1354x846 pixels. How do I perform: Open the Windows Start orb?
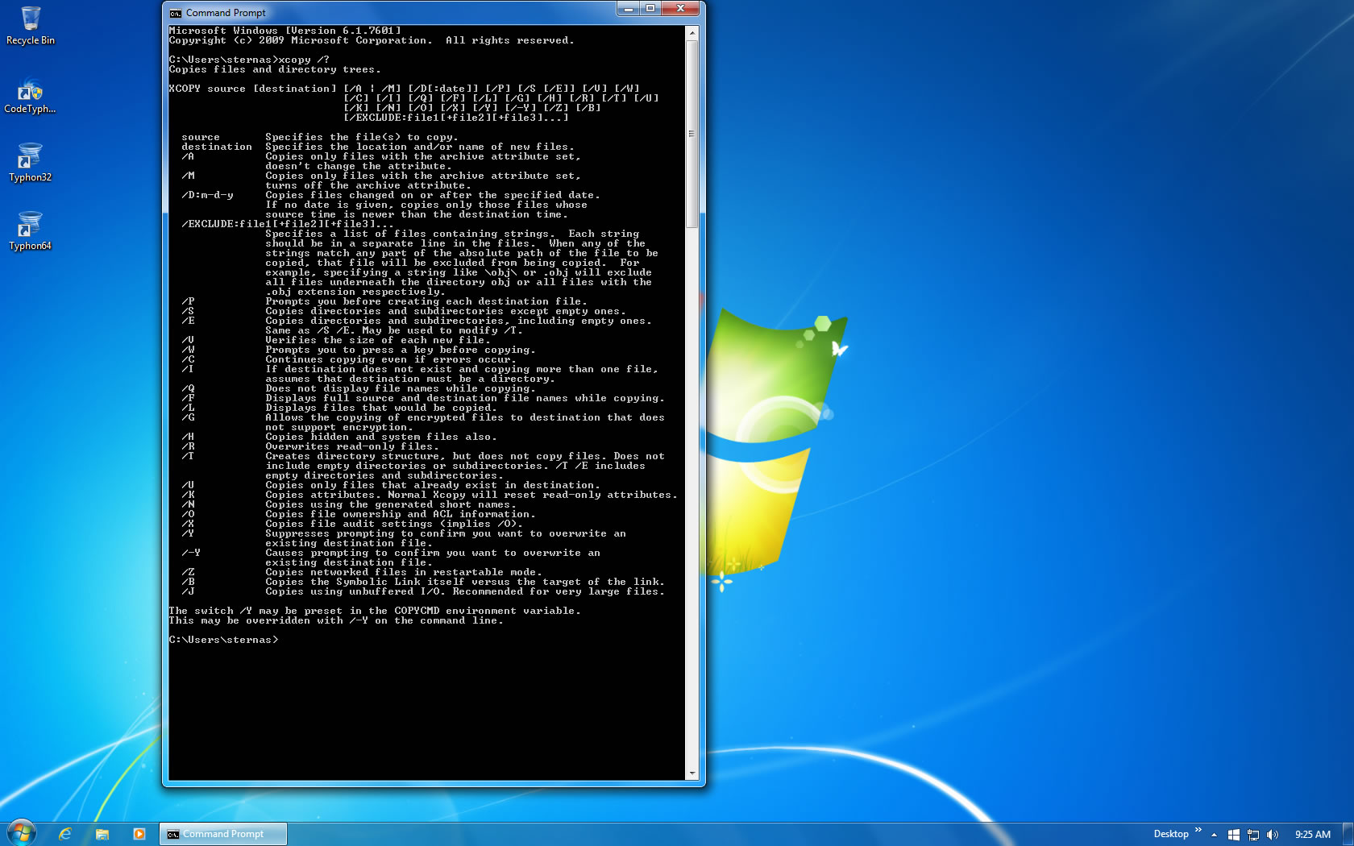[x=22, y=833]
